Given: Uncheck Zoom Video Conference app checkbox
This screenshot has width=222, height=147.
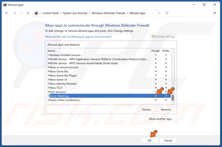Looking at the screenshot, I should tap(49, 100).
